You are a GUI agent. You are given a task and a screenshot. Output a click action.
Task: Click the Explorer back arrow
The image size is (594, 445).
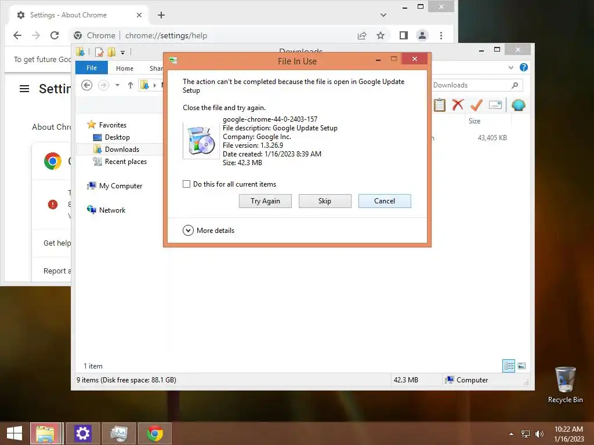87,85
